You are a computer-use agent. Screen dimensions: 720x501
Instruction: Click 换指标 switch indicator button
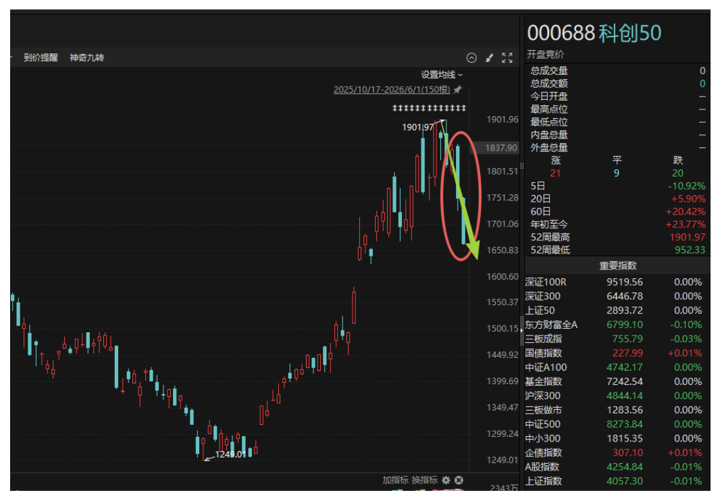425,480
